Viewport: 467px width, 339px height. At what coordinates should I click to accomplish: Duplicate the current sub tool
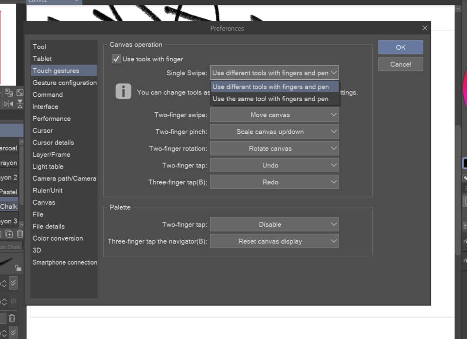point(9,232)
